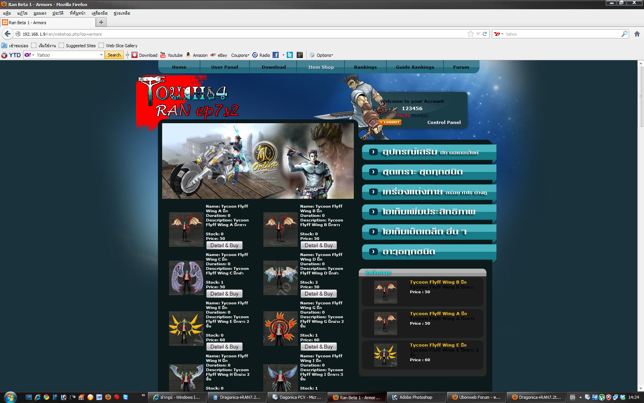Image resolution: width=644 pixels, height=403 pixels.
Task: Click the uTorrent tray icon
Action: pyautogui.click(x=602, y=397)
